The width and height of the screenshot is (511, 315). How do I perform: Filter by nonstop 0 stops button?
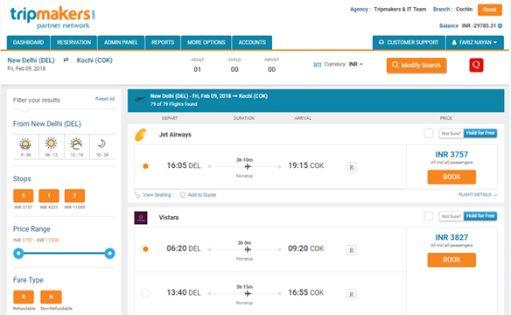tap(23, 196)
